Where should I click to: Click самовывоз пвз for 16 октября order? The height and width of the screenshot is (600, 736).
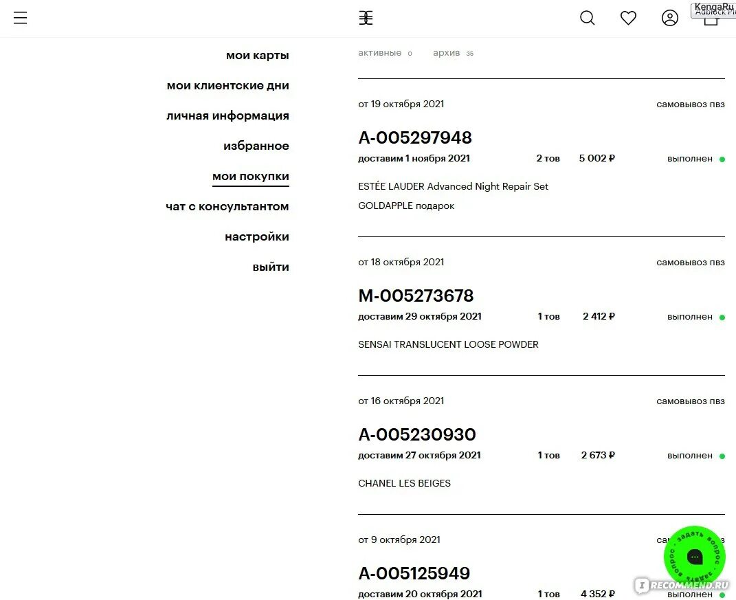coord(691,402)
